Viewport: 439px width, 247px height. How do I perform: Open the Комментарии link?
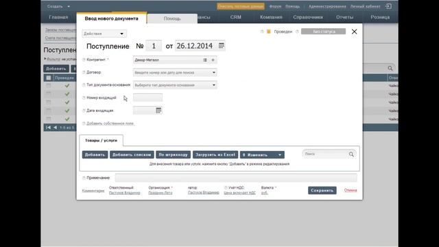pyautogui.click(x=93, y=191)
